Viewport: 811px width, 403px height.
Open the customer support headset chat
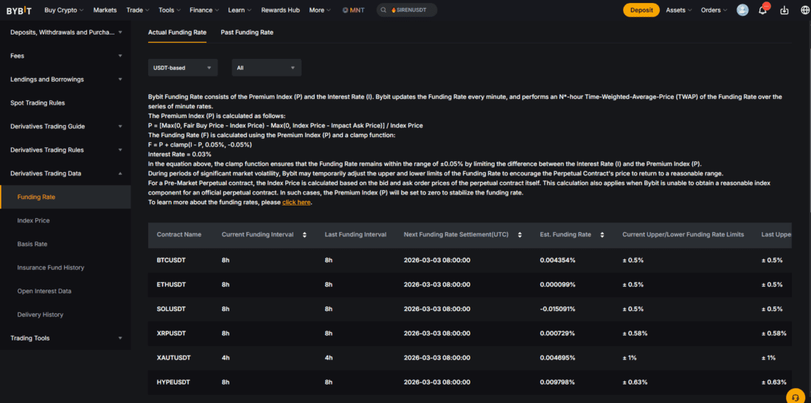(795, 396)
